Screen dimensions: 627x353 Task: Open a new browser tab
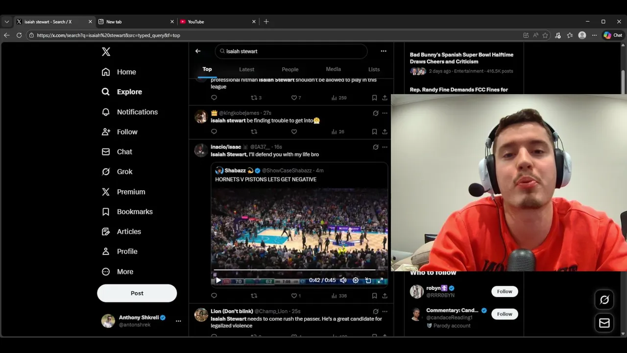(266, 22)
